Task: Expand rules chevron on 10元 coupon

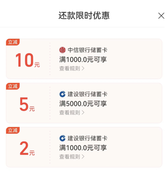Action: (83, 69)
